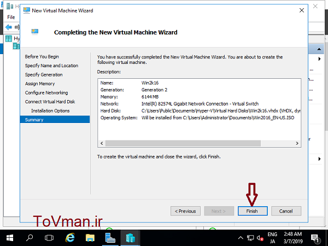This screenshot has height=246, width=328.
Task: Click the description box right scroll arrow
Action: 297,143
